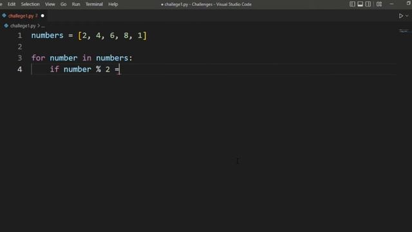Image resolution: width=412 pixels, height=232 pixels.
Task: Click line number 3 in the gutter
Action: pyautogui.click(x=20, y=58)
